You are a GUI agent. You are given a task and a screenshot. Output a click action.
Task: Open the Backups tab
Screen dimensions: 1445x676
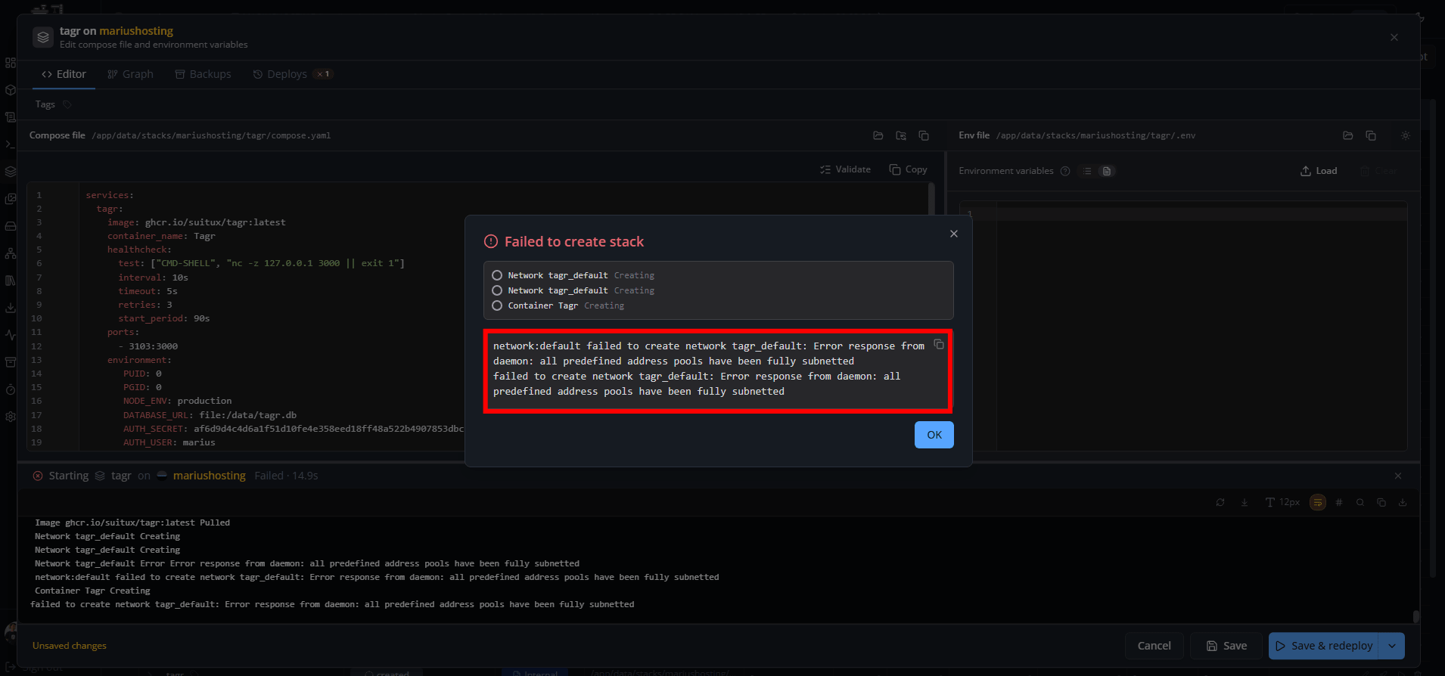tap(203, 74)
